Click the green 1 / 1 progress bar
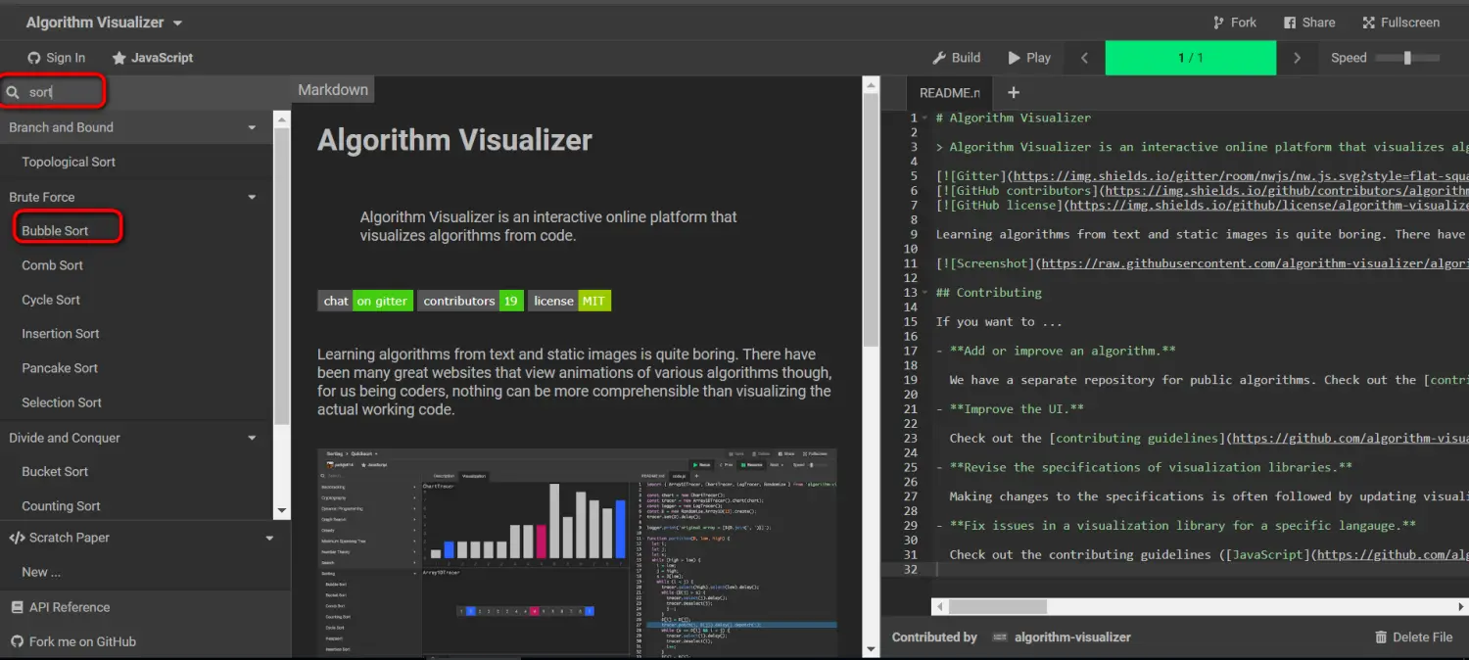The height and width of the screenshot is (660, 1469). point(1190,58)
